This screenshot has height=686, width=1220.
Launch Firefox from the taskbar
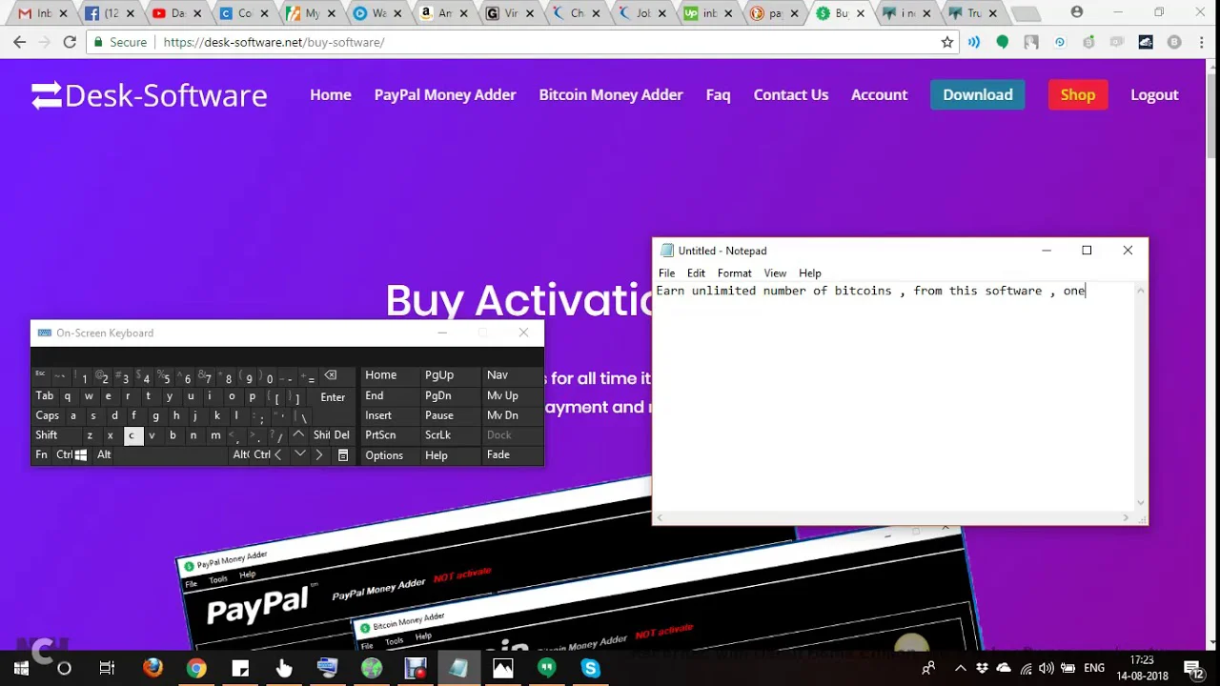click(152, 669)
